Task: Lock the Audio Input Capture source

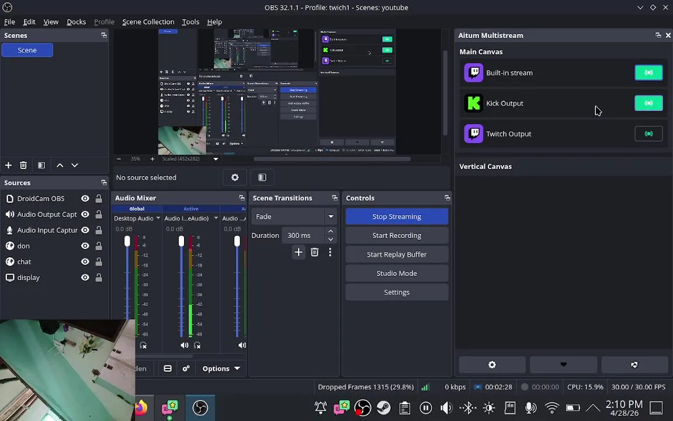Action: pos(99,230)
